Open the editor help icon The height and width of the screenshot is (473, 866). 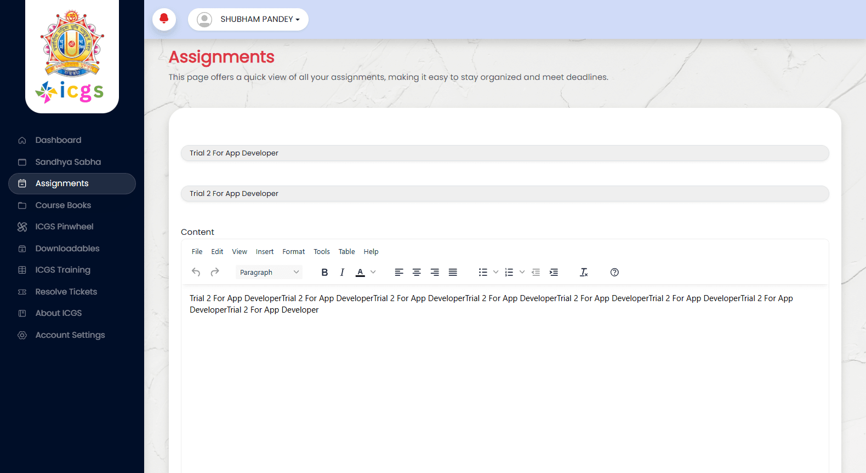[614, 272]
